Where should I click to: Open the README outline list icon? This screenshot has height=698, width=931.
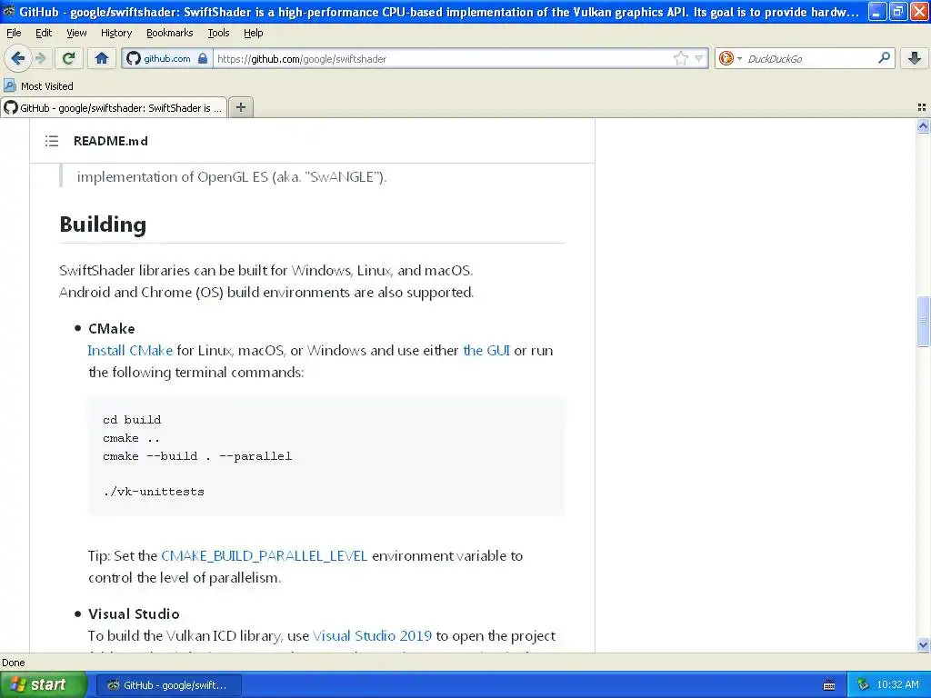[52, 141]
